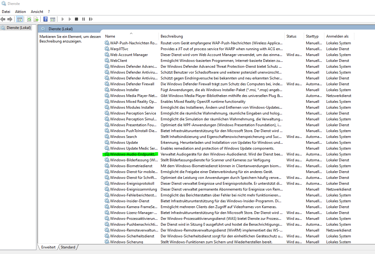Click the description 'Enables Mixed Reality OpenXR runtime functionality'

203,102
